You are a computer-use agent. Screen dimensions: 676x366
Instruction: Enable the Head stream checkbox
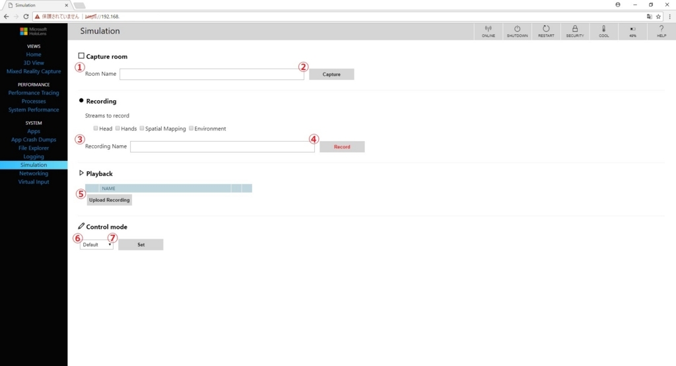(96, 129)
